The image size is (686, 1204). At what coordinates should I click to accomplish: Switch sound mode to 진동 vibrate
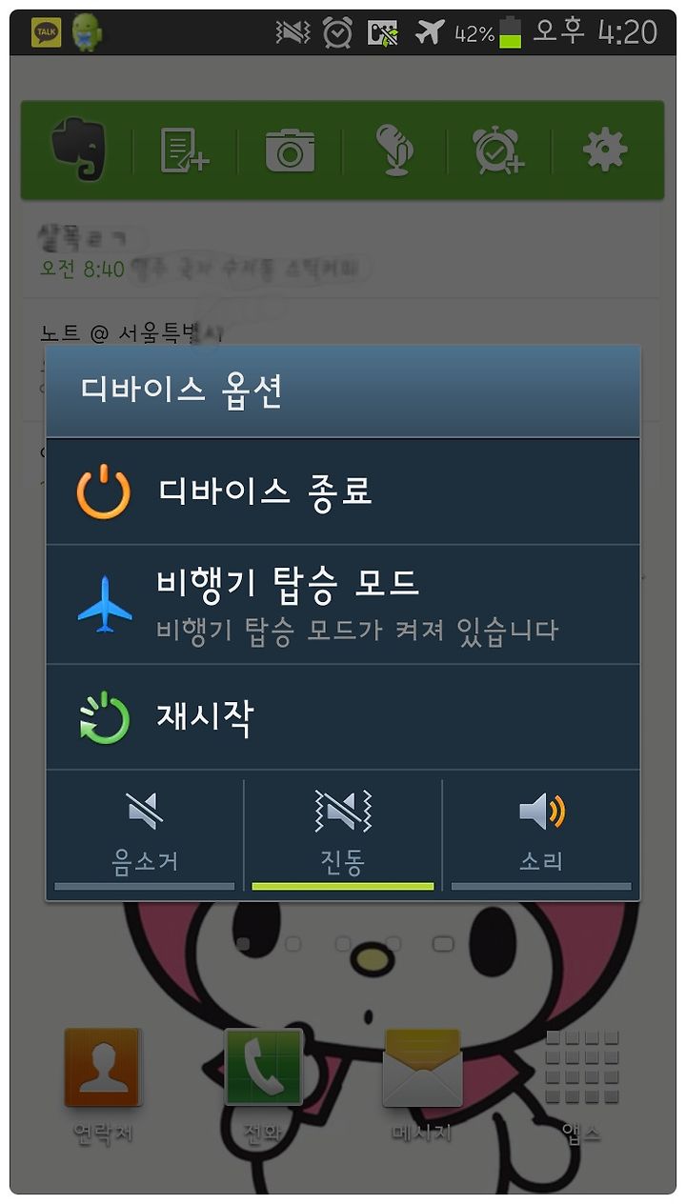pyautogui.click(x=343, y=834)
